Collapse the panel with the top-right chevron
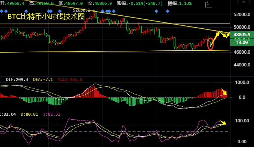The width and height of the screenshot is (254, 147). pyautogui.click(x=244, y=1)
